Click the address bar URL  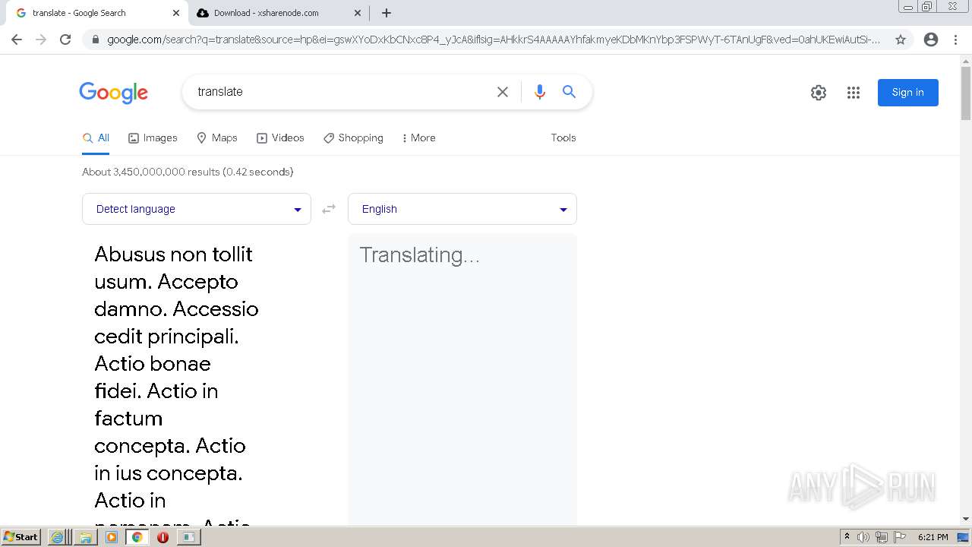(494, 40)
